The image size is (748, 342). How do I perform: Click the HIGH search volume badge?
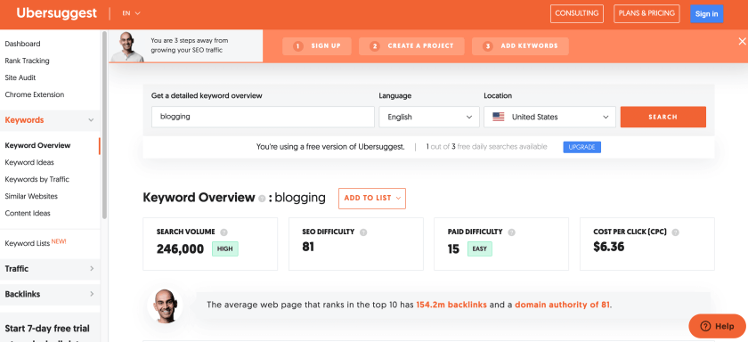225,248
